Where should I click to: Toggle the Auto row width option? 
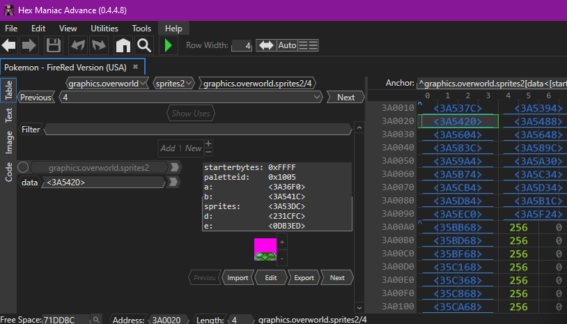tap(287, 45)
